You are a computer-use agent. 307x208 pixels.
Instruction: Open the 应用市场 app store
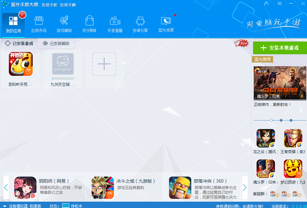tap(39, 24)
